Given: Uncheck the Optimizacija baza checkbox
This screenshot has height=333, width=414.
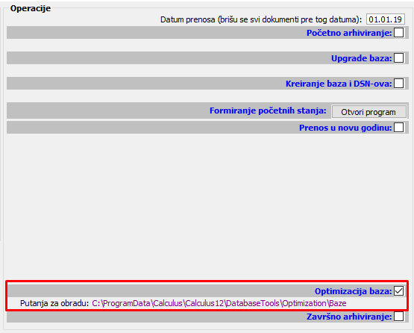Looking at the screenshot, I should pos(398,291).
